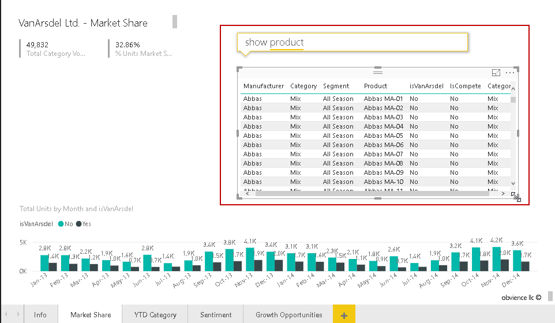Go to Growth Opportunities tab
The image size is (555, 323).
click(289, 315)
